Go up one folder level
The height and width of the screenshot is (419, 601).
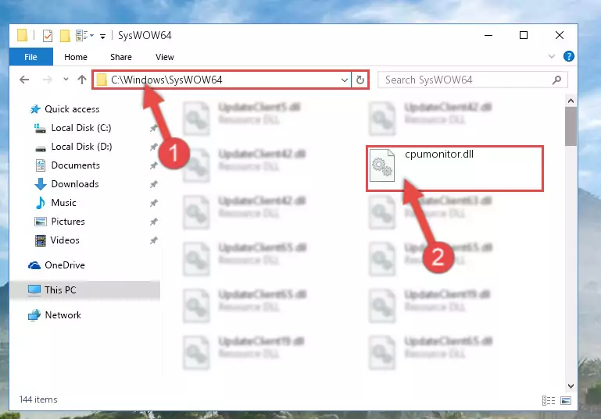81,80
